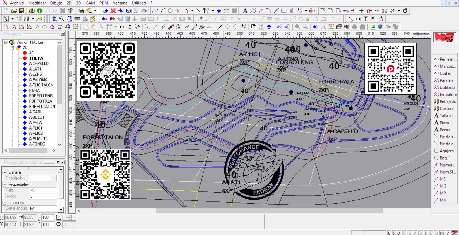Click the printer icon
Viewport: 459px width, 235px height.
tap(85, 19)
